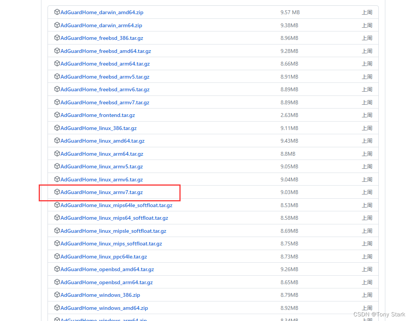411x321 pixels.
Task: Download AdGuardHome_linux_386.tar.gz
Action: [99, 128]
